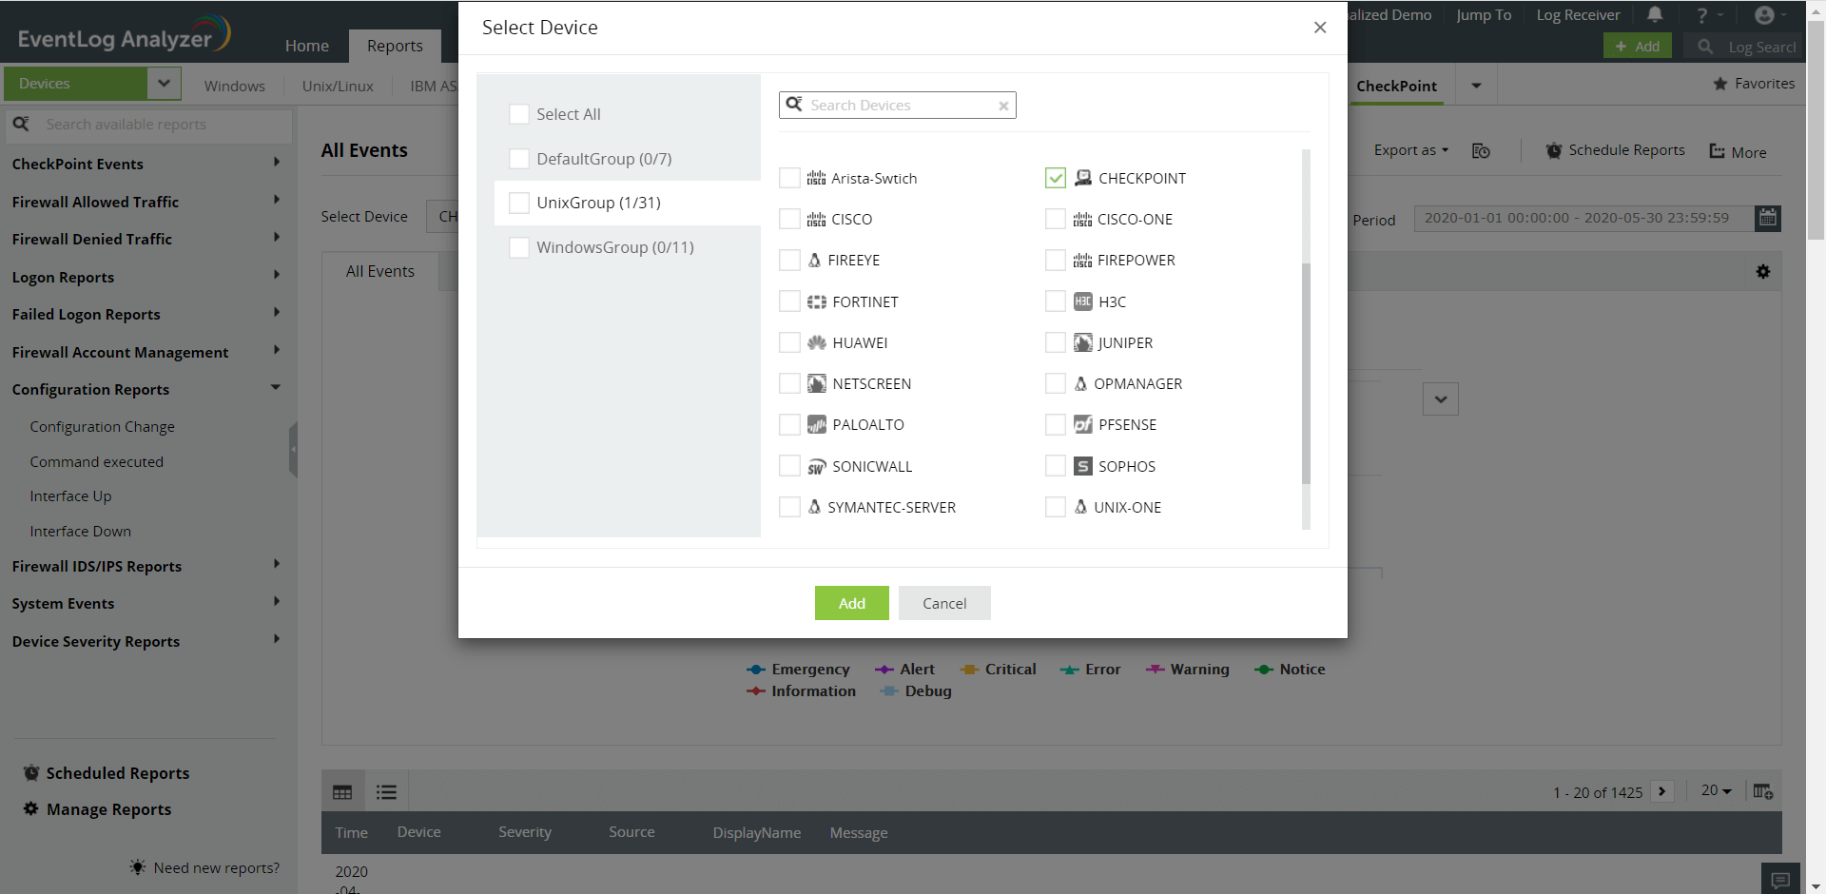
Task: Open the Export as dropdown
Action: click(x=1411, y=150)
